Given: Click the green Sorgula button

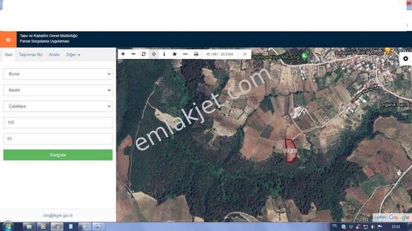Looking at the screenshot, I should point(58,155).
